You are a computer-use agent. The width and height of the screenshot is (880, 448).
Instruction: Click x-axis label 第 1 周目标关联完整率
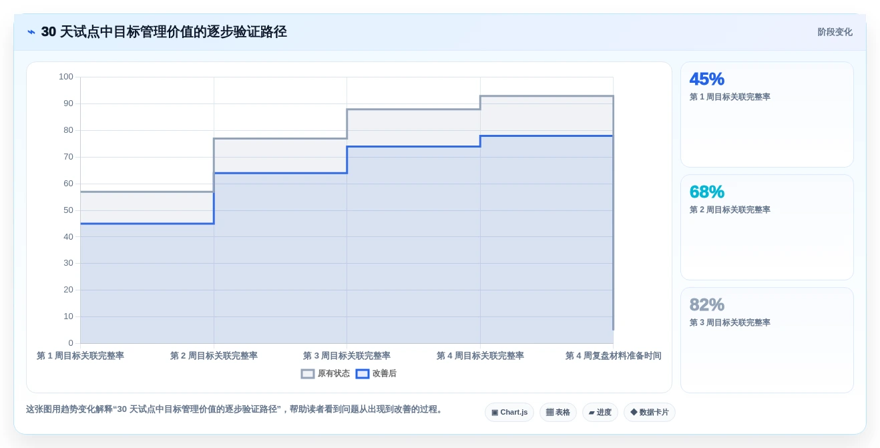pyautogui.click(x=80, y=356)
